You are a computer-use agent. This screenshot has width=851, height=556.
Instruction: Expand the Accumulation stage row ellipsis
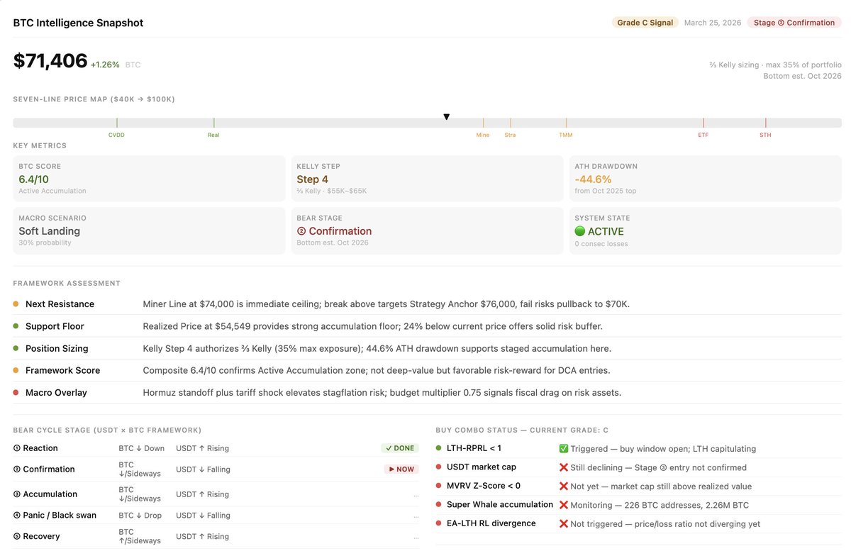[416, 495]
